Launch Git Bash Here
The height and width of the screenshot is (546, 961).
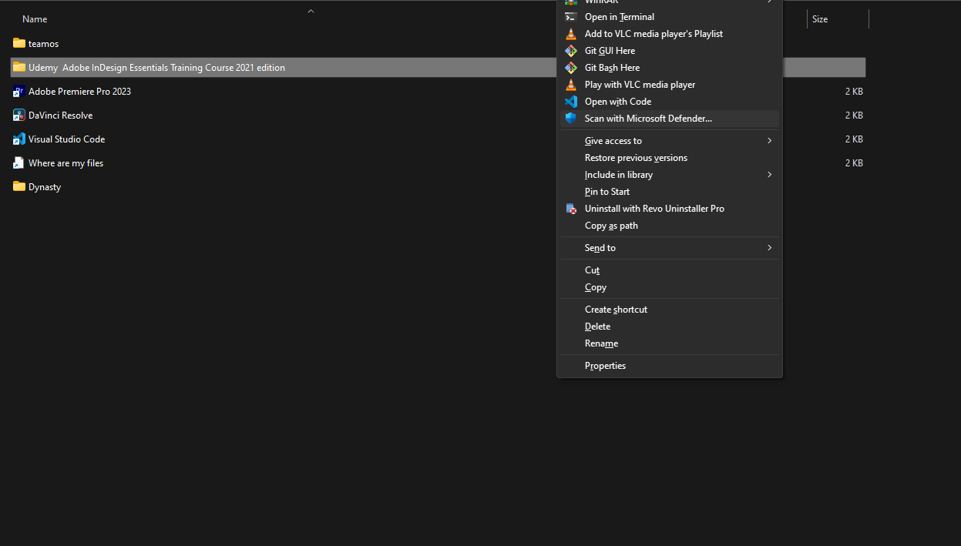pos(670,68)
